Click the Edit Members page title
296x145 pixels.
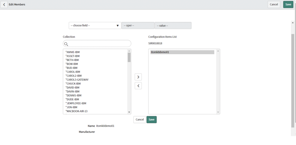pos(17,4)
